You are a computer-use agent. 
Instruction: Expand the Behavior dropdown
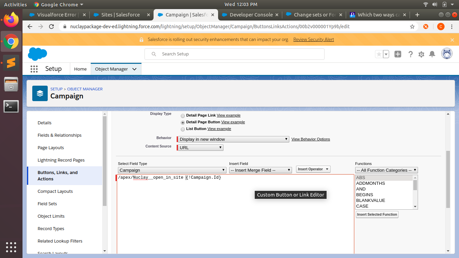pyautogui.click(x=234, y=139)
